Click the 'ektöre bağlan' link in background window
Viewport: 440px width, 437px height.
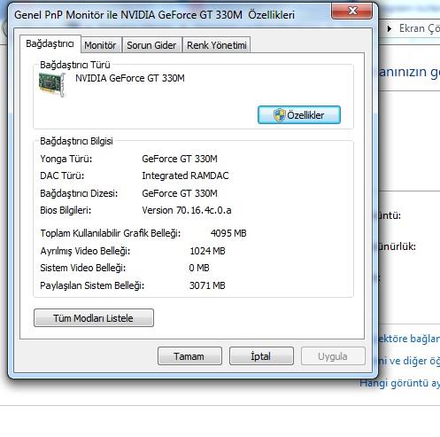[x=409, y=339]
